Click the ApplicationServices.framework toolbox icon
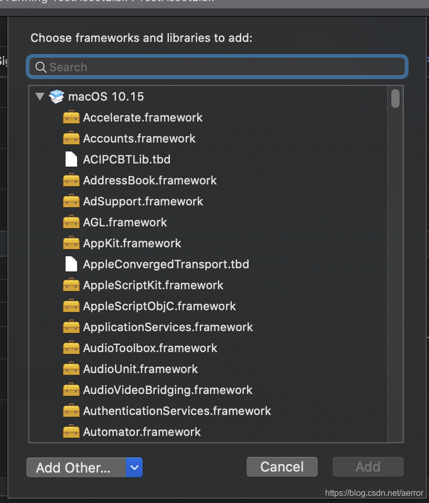Screen dimensions: 429x503 (x=71, y=327)
